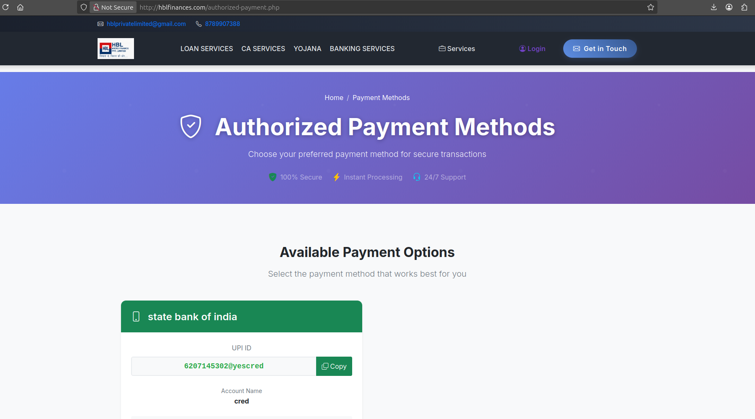Viewport: 755px width, 419px height.
Task: Go to Home in the breadcrumb
Action: 334,98
